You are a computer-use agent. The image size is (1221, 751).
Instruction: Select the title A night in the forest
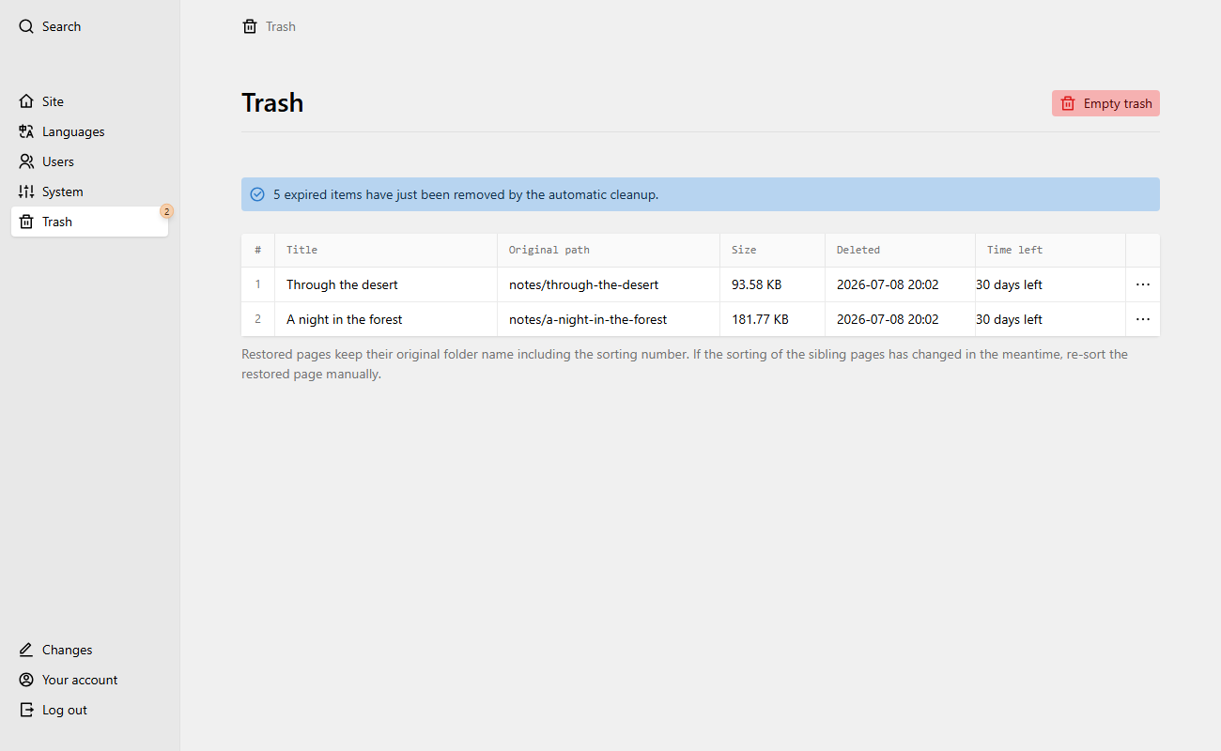click(344, 319)
